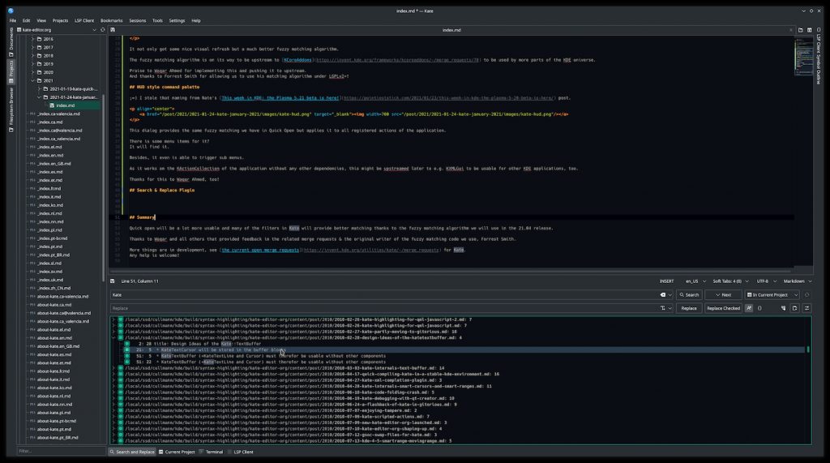This screenshot has width=830, height=463.
Task: Clear the search field text
Action: coord(661,294)
